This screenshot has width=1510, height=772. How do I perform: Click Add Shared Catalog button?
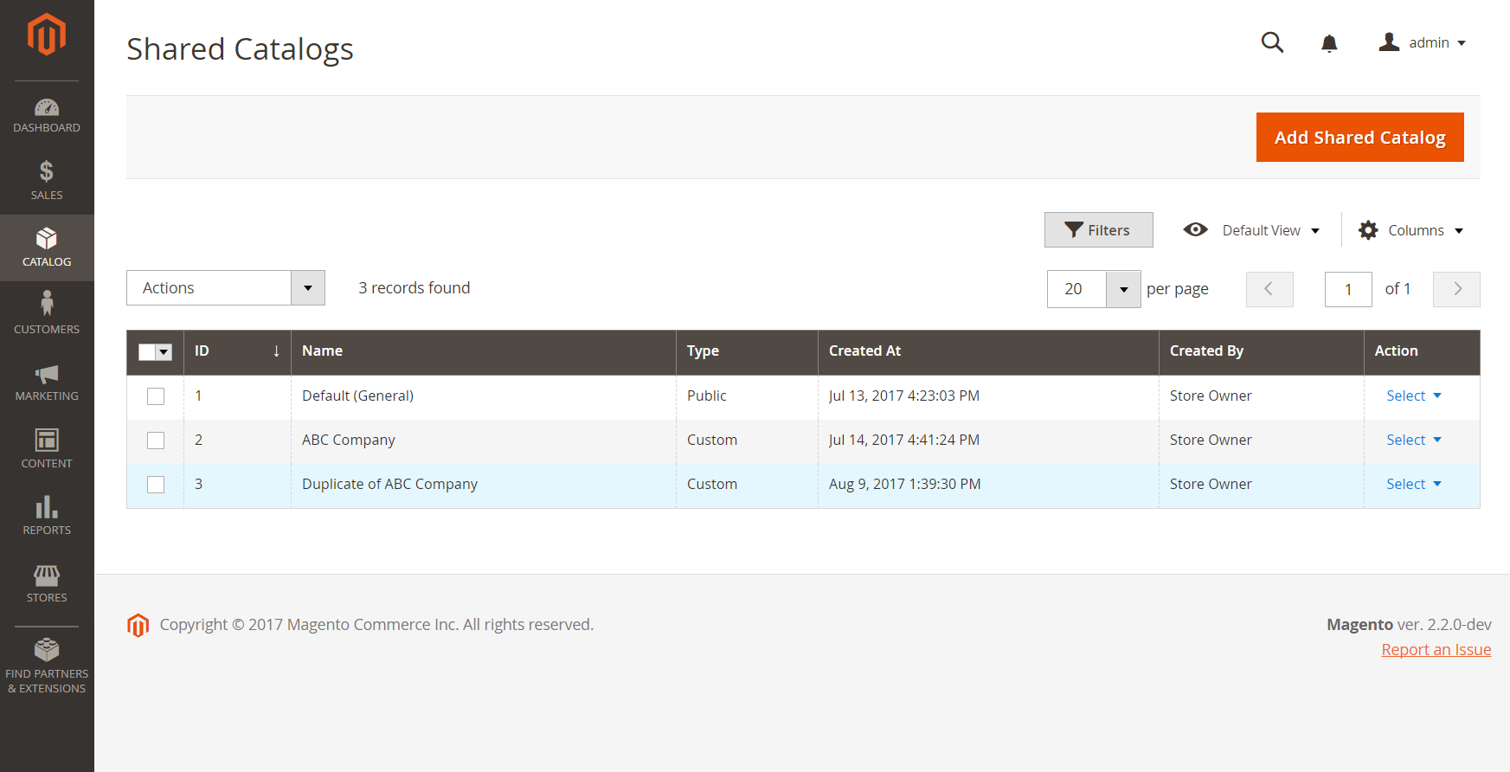pyautogui.click(x=1359, y=137)
